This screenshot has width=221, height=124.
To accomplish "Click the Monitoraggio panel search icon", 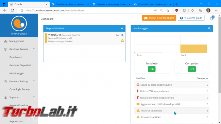I will click(x=209, y=29).
